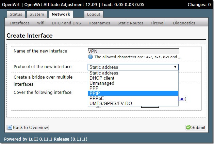Choose UMTS/GPRS/EV-DO protocol option
Screen dimensions: 214x144
(x=133, y=103)
